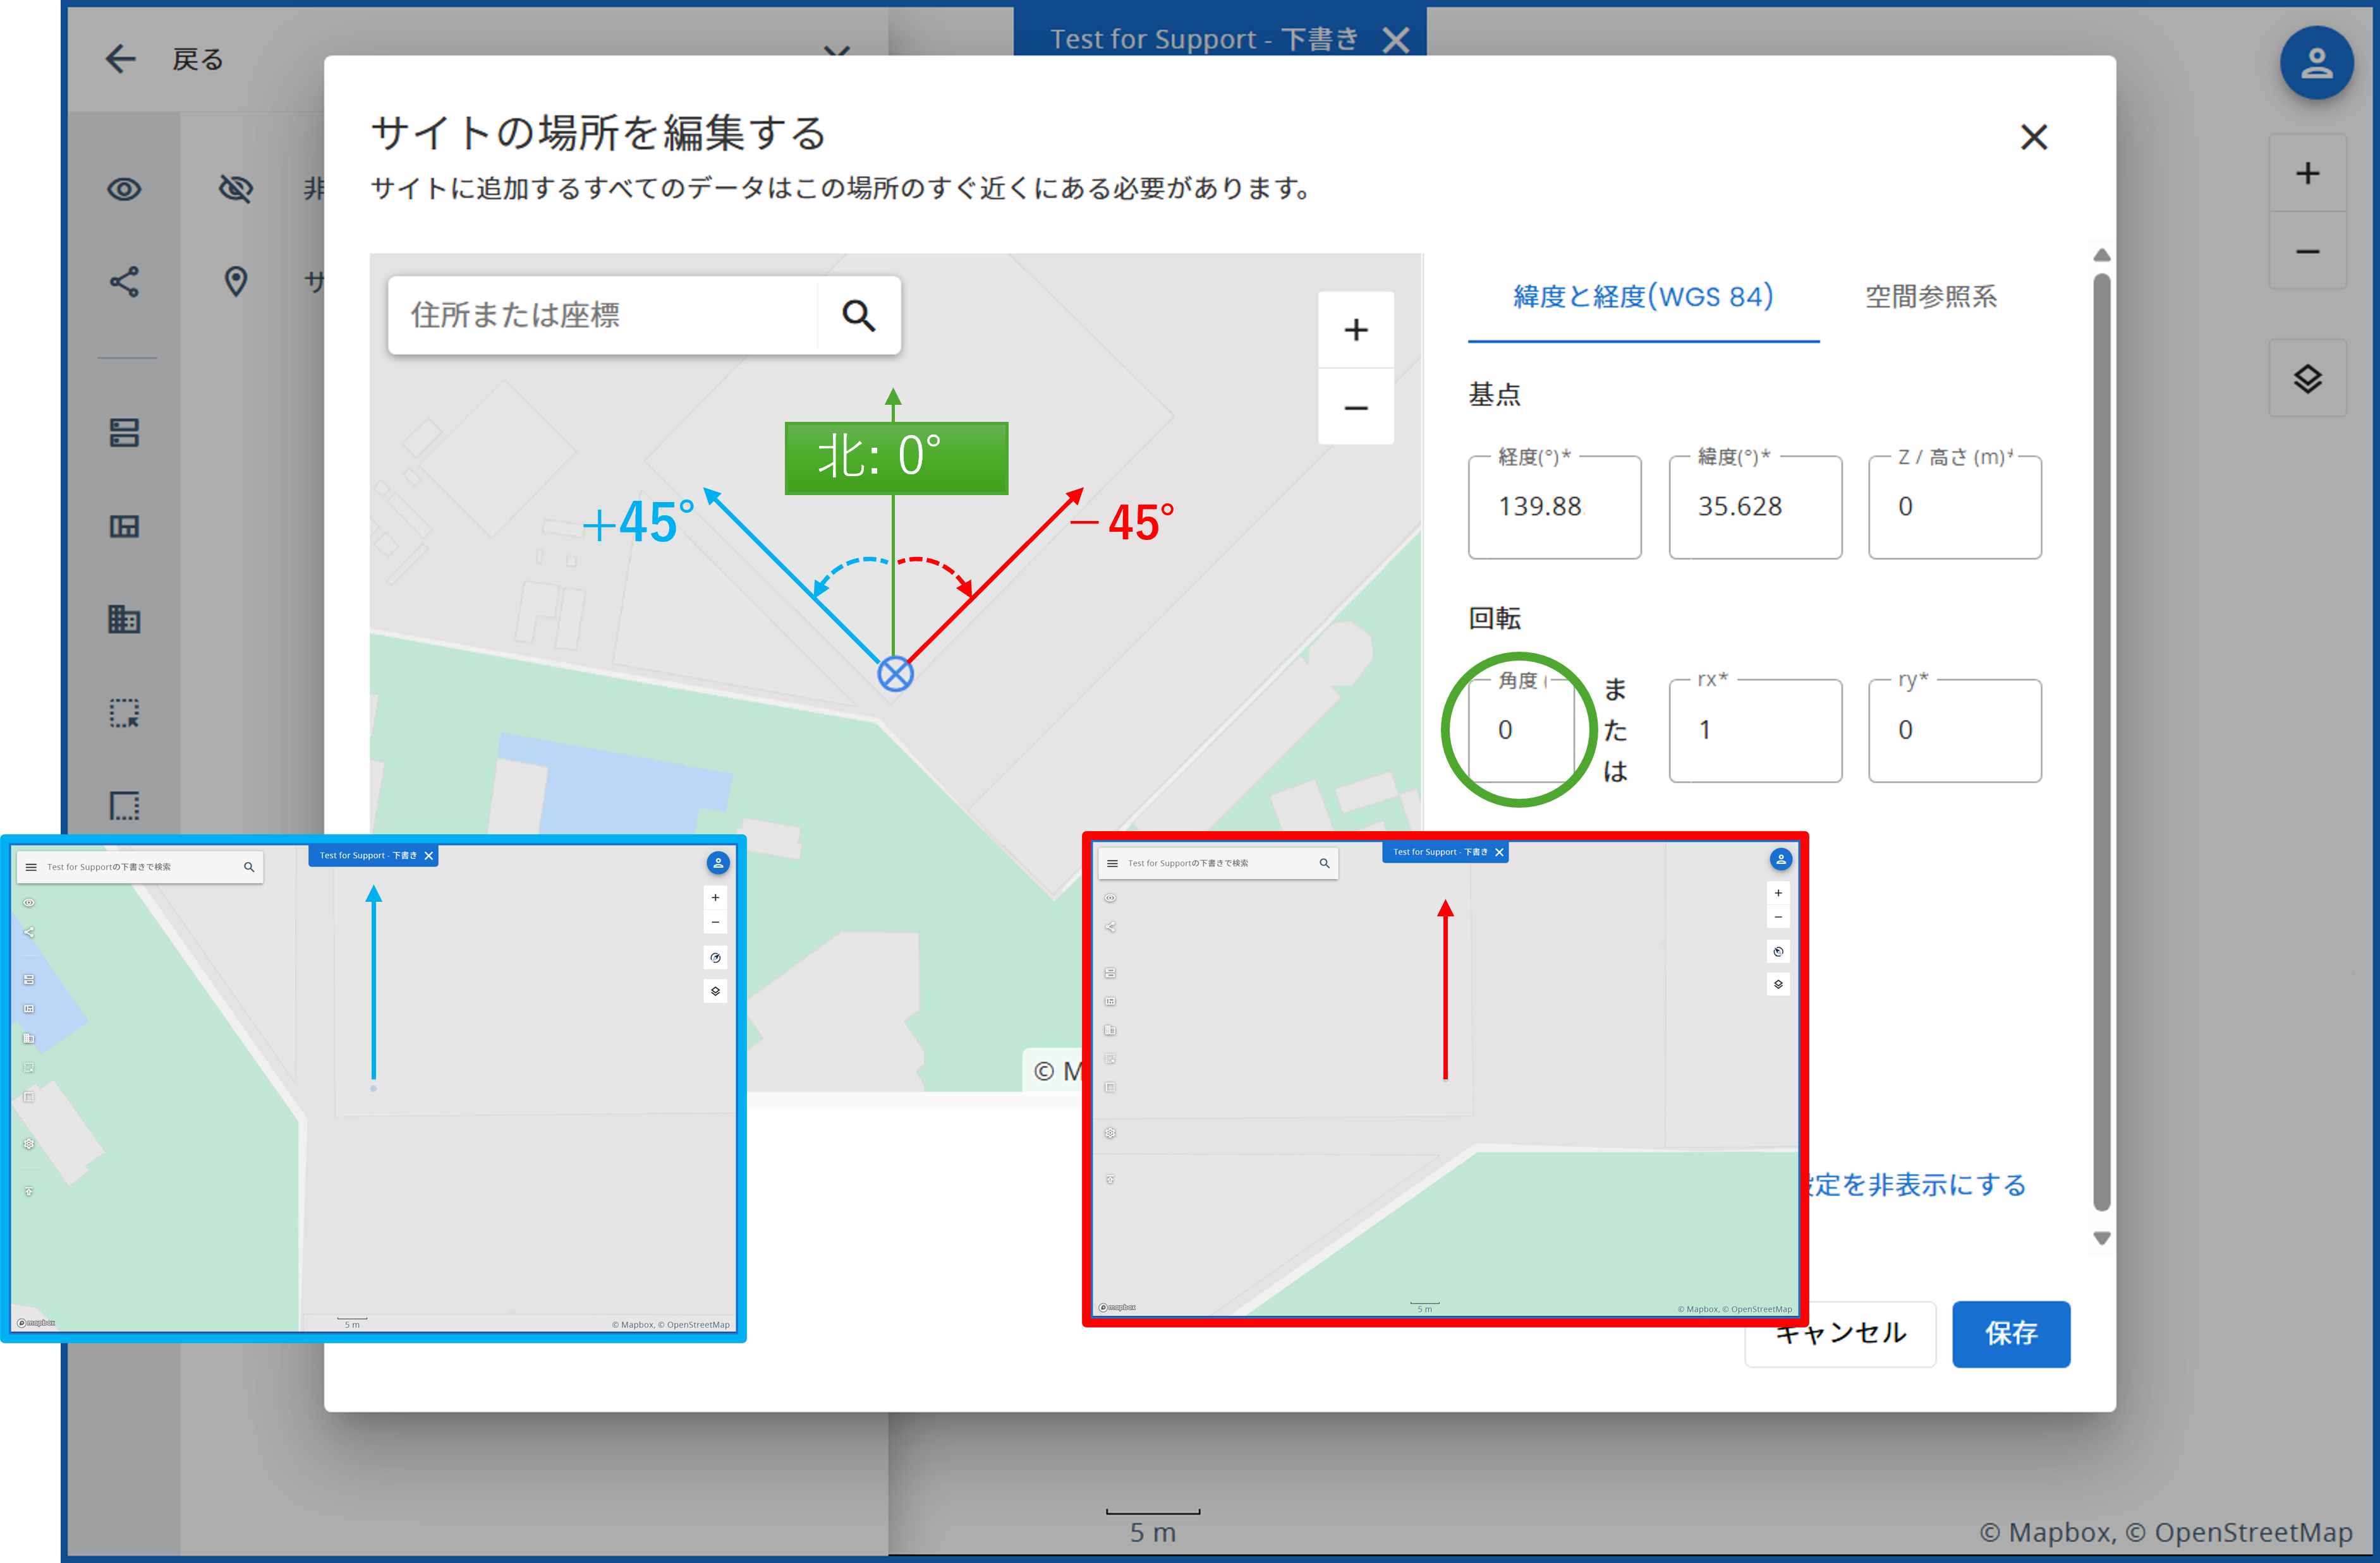Select the Test for Support - 下書き tab
2380x1563 pixels.
[x=1203, y=39]
